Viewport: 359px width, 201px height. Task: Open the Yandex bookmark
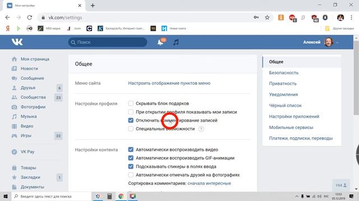(7, 28)
